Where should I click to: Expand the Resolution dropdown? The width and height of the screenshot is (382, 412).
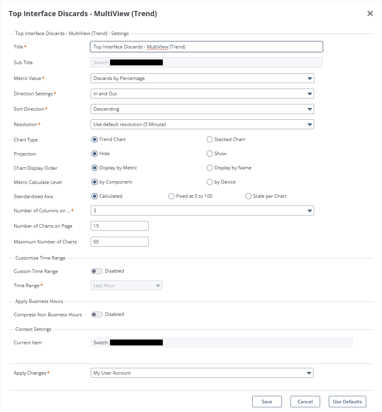(202, 124)
